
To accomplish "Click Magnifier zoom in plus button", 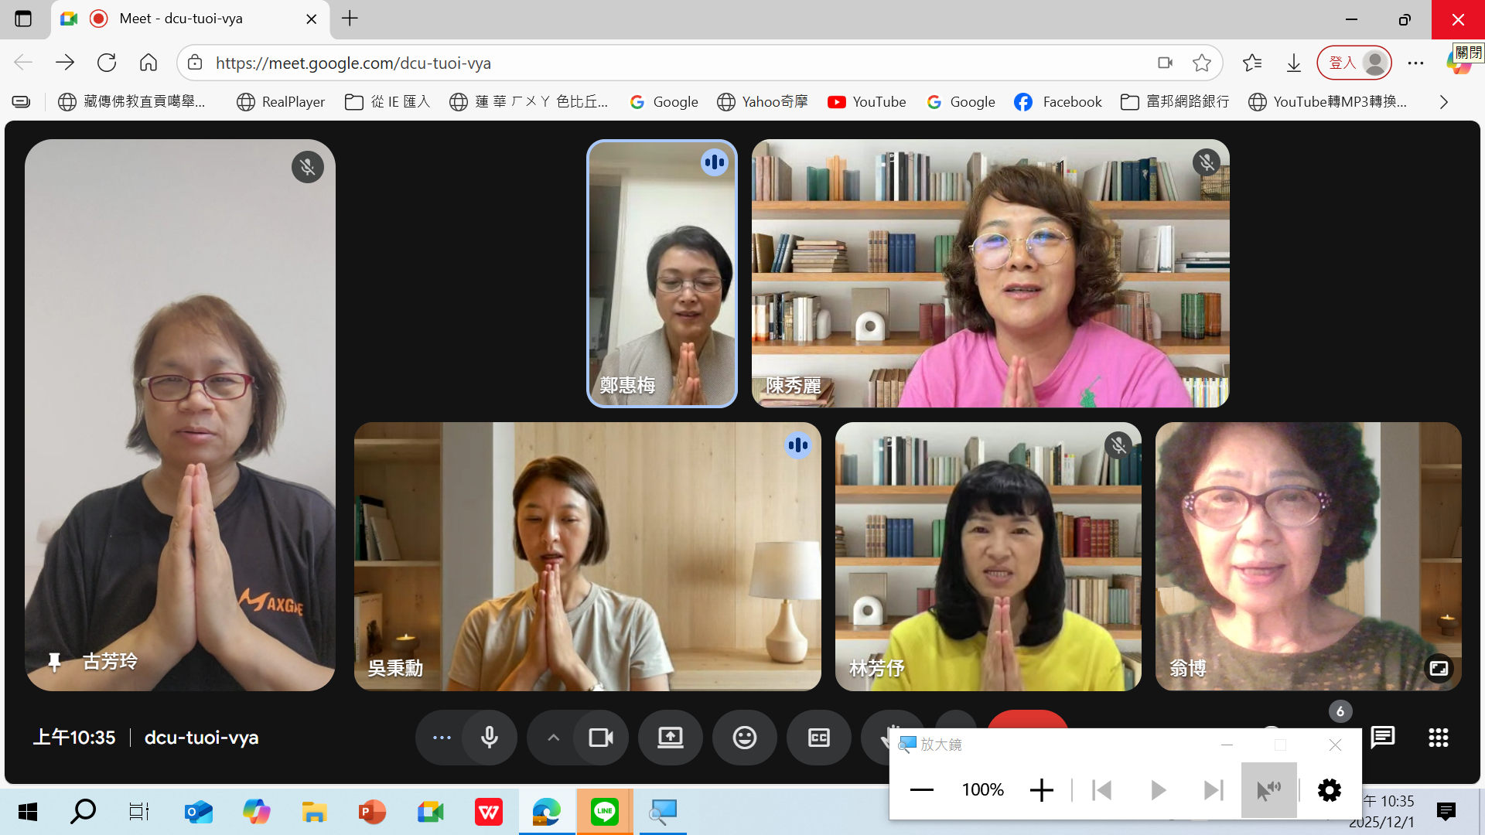I will click(1041, 790).
